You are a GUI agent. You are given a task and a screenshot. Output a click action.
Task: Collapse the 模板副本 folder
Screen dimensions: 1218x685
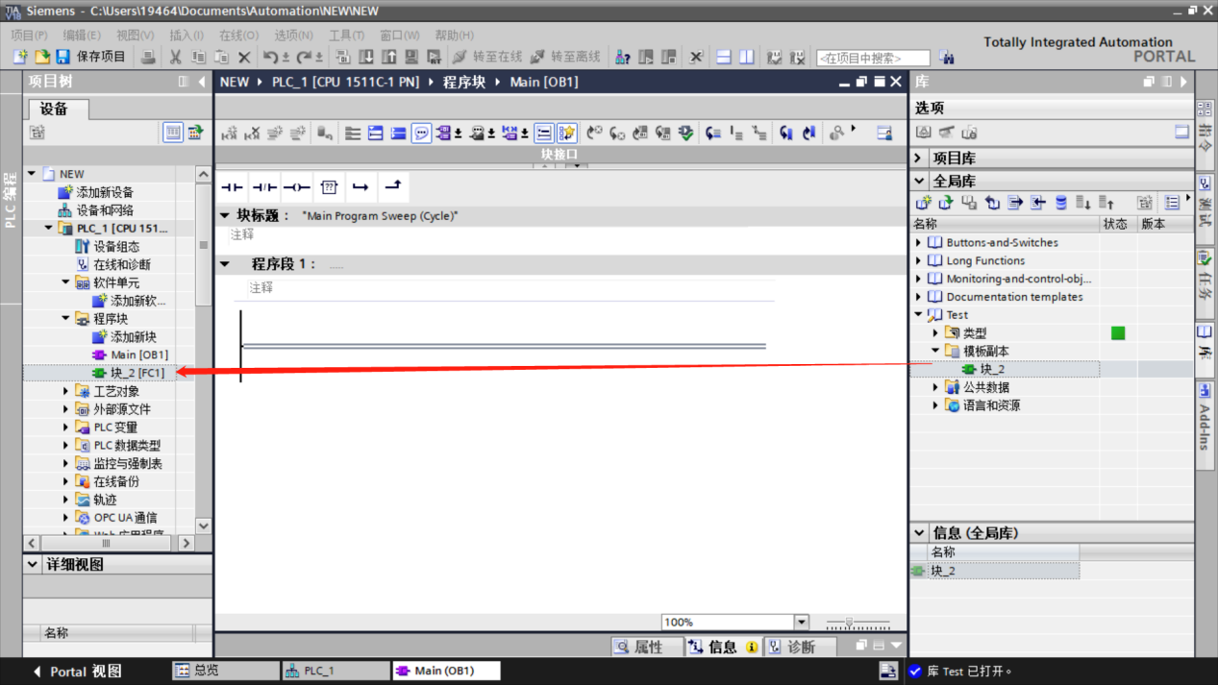point(935,351)
